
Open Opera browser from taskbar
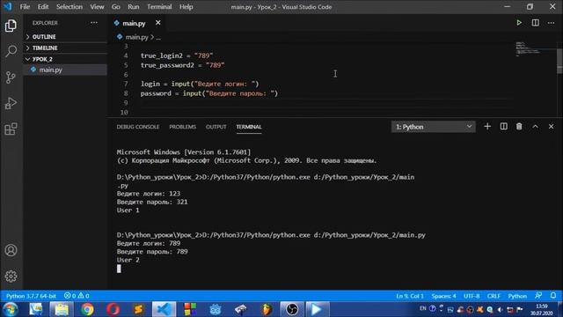coord(113,309)
